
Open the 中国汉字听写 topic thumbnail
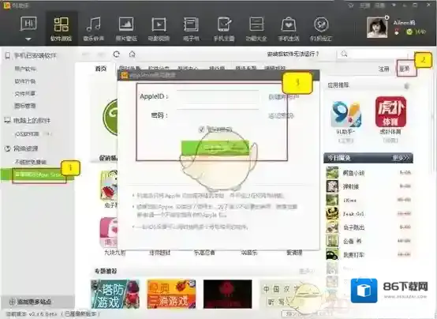[284, 295]
